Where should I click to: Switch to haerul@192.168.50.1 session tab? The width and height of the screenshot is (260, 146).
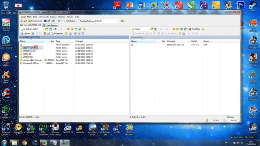pyautogui.click(x=31, y=25)
